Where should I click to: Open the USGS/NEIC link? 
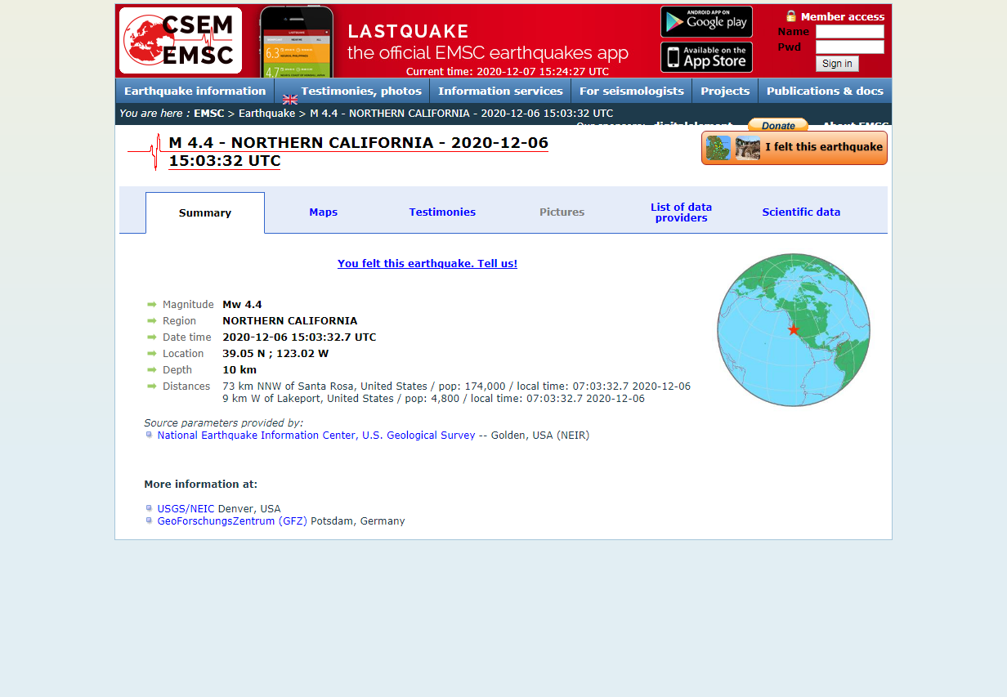click(x=186, y=508)
